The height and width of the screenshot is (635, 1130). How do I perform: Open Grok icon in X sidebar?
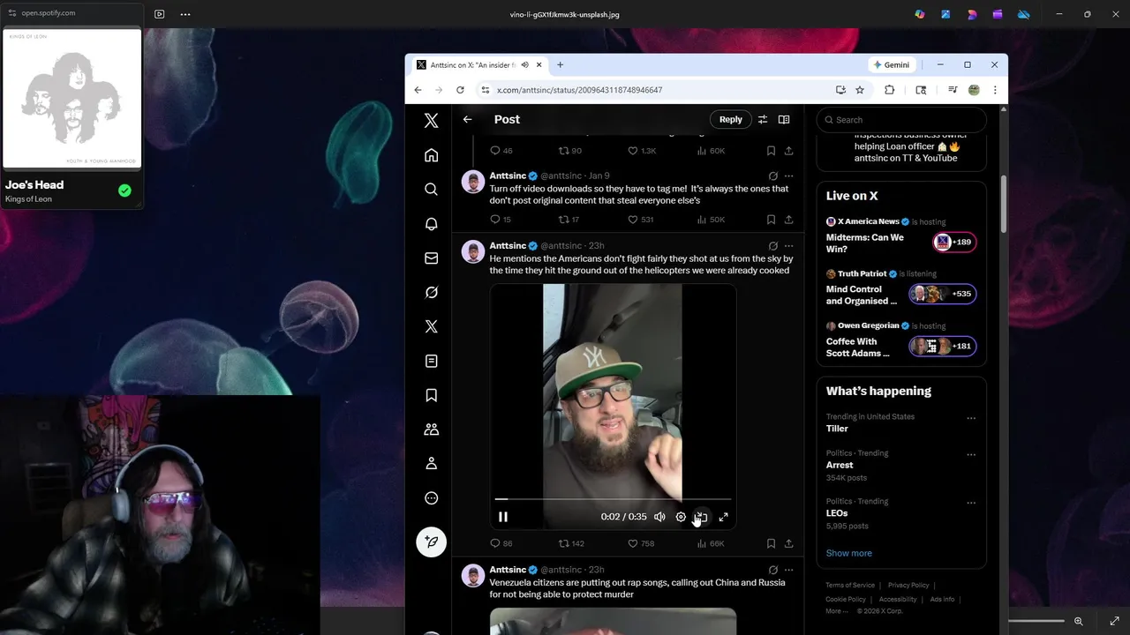pos(431,292)
